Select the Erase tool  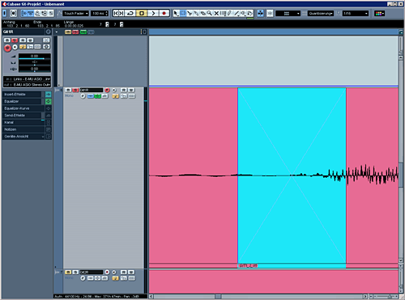203,13
